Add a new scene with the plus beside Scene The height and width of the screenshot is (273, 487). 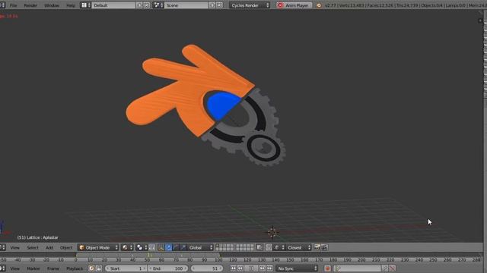tap(212, 5)
